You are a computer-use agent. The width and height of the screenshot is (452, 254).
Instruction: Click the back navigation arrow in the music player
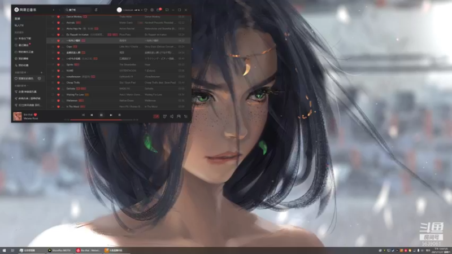tap(53, 10)
